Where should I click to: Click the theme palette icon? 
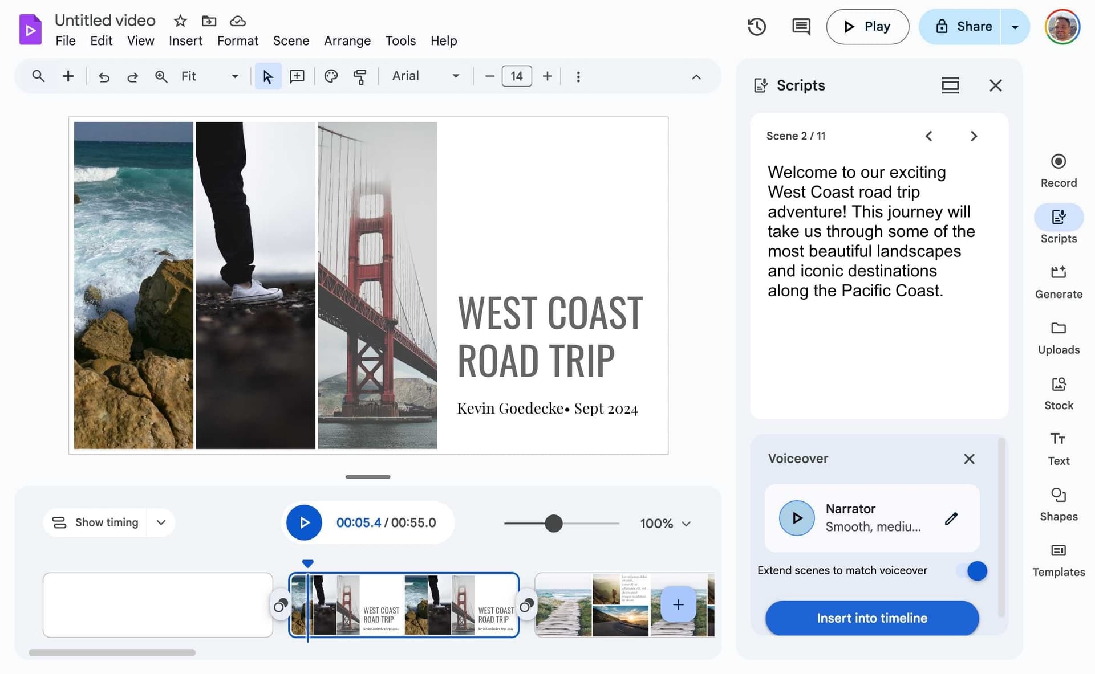pos(331,76)
